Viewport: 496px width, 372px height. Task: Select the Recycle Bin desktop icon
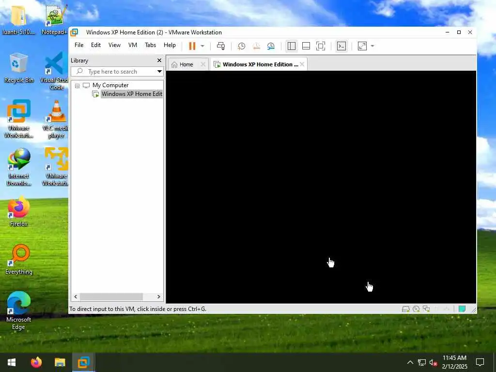(x=19, y=68)
